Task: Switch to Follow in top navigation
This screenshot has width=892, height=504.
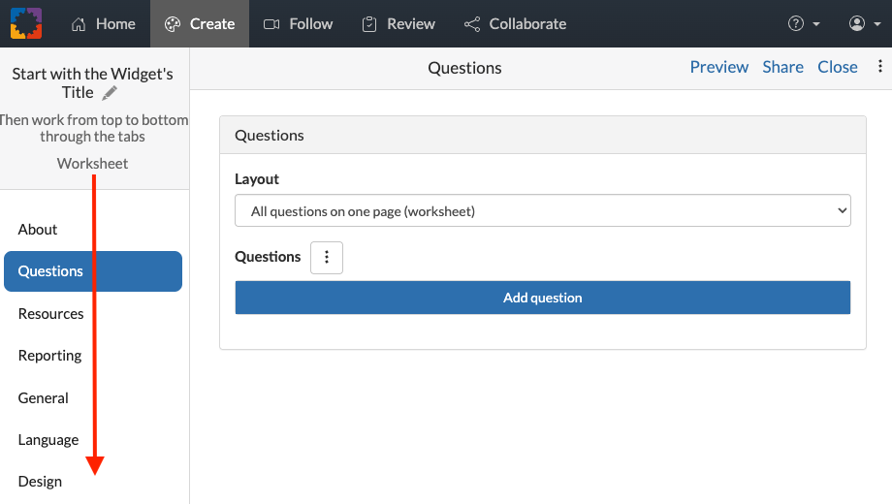Action: 298,24
